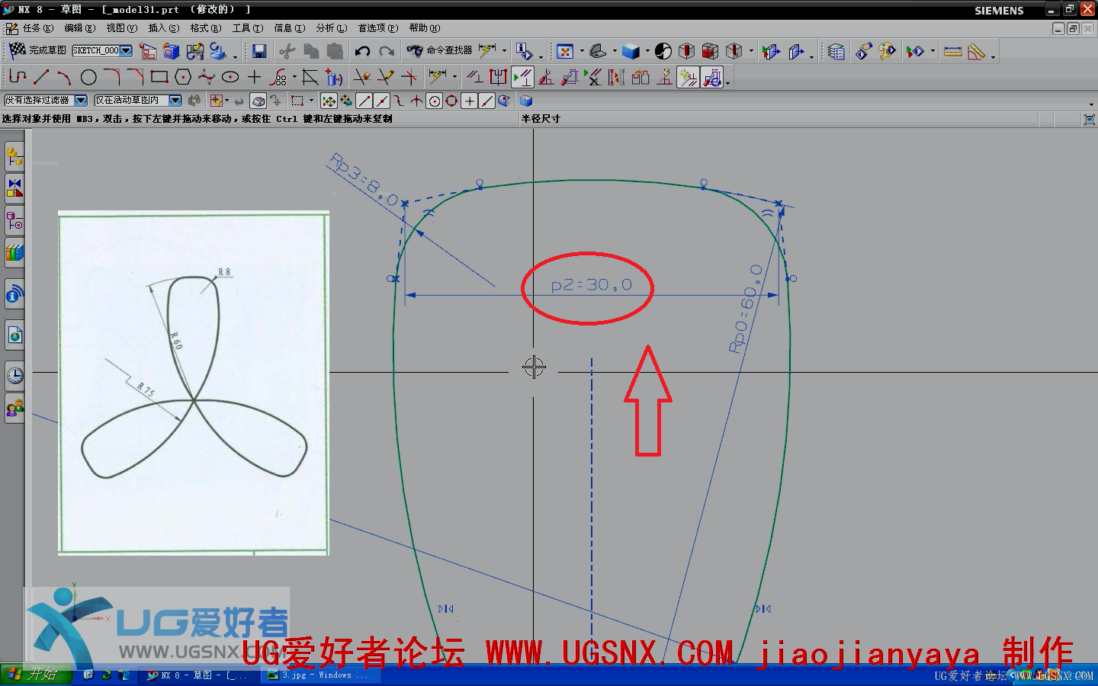1098x686 pixels.
Task: Open the 视图 (View) menu
Action: point(122,28)
